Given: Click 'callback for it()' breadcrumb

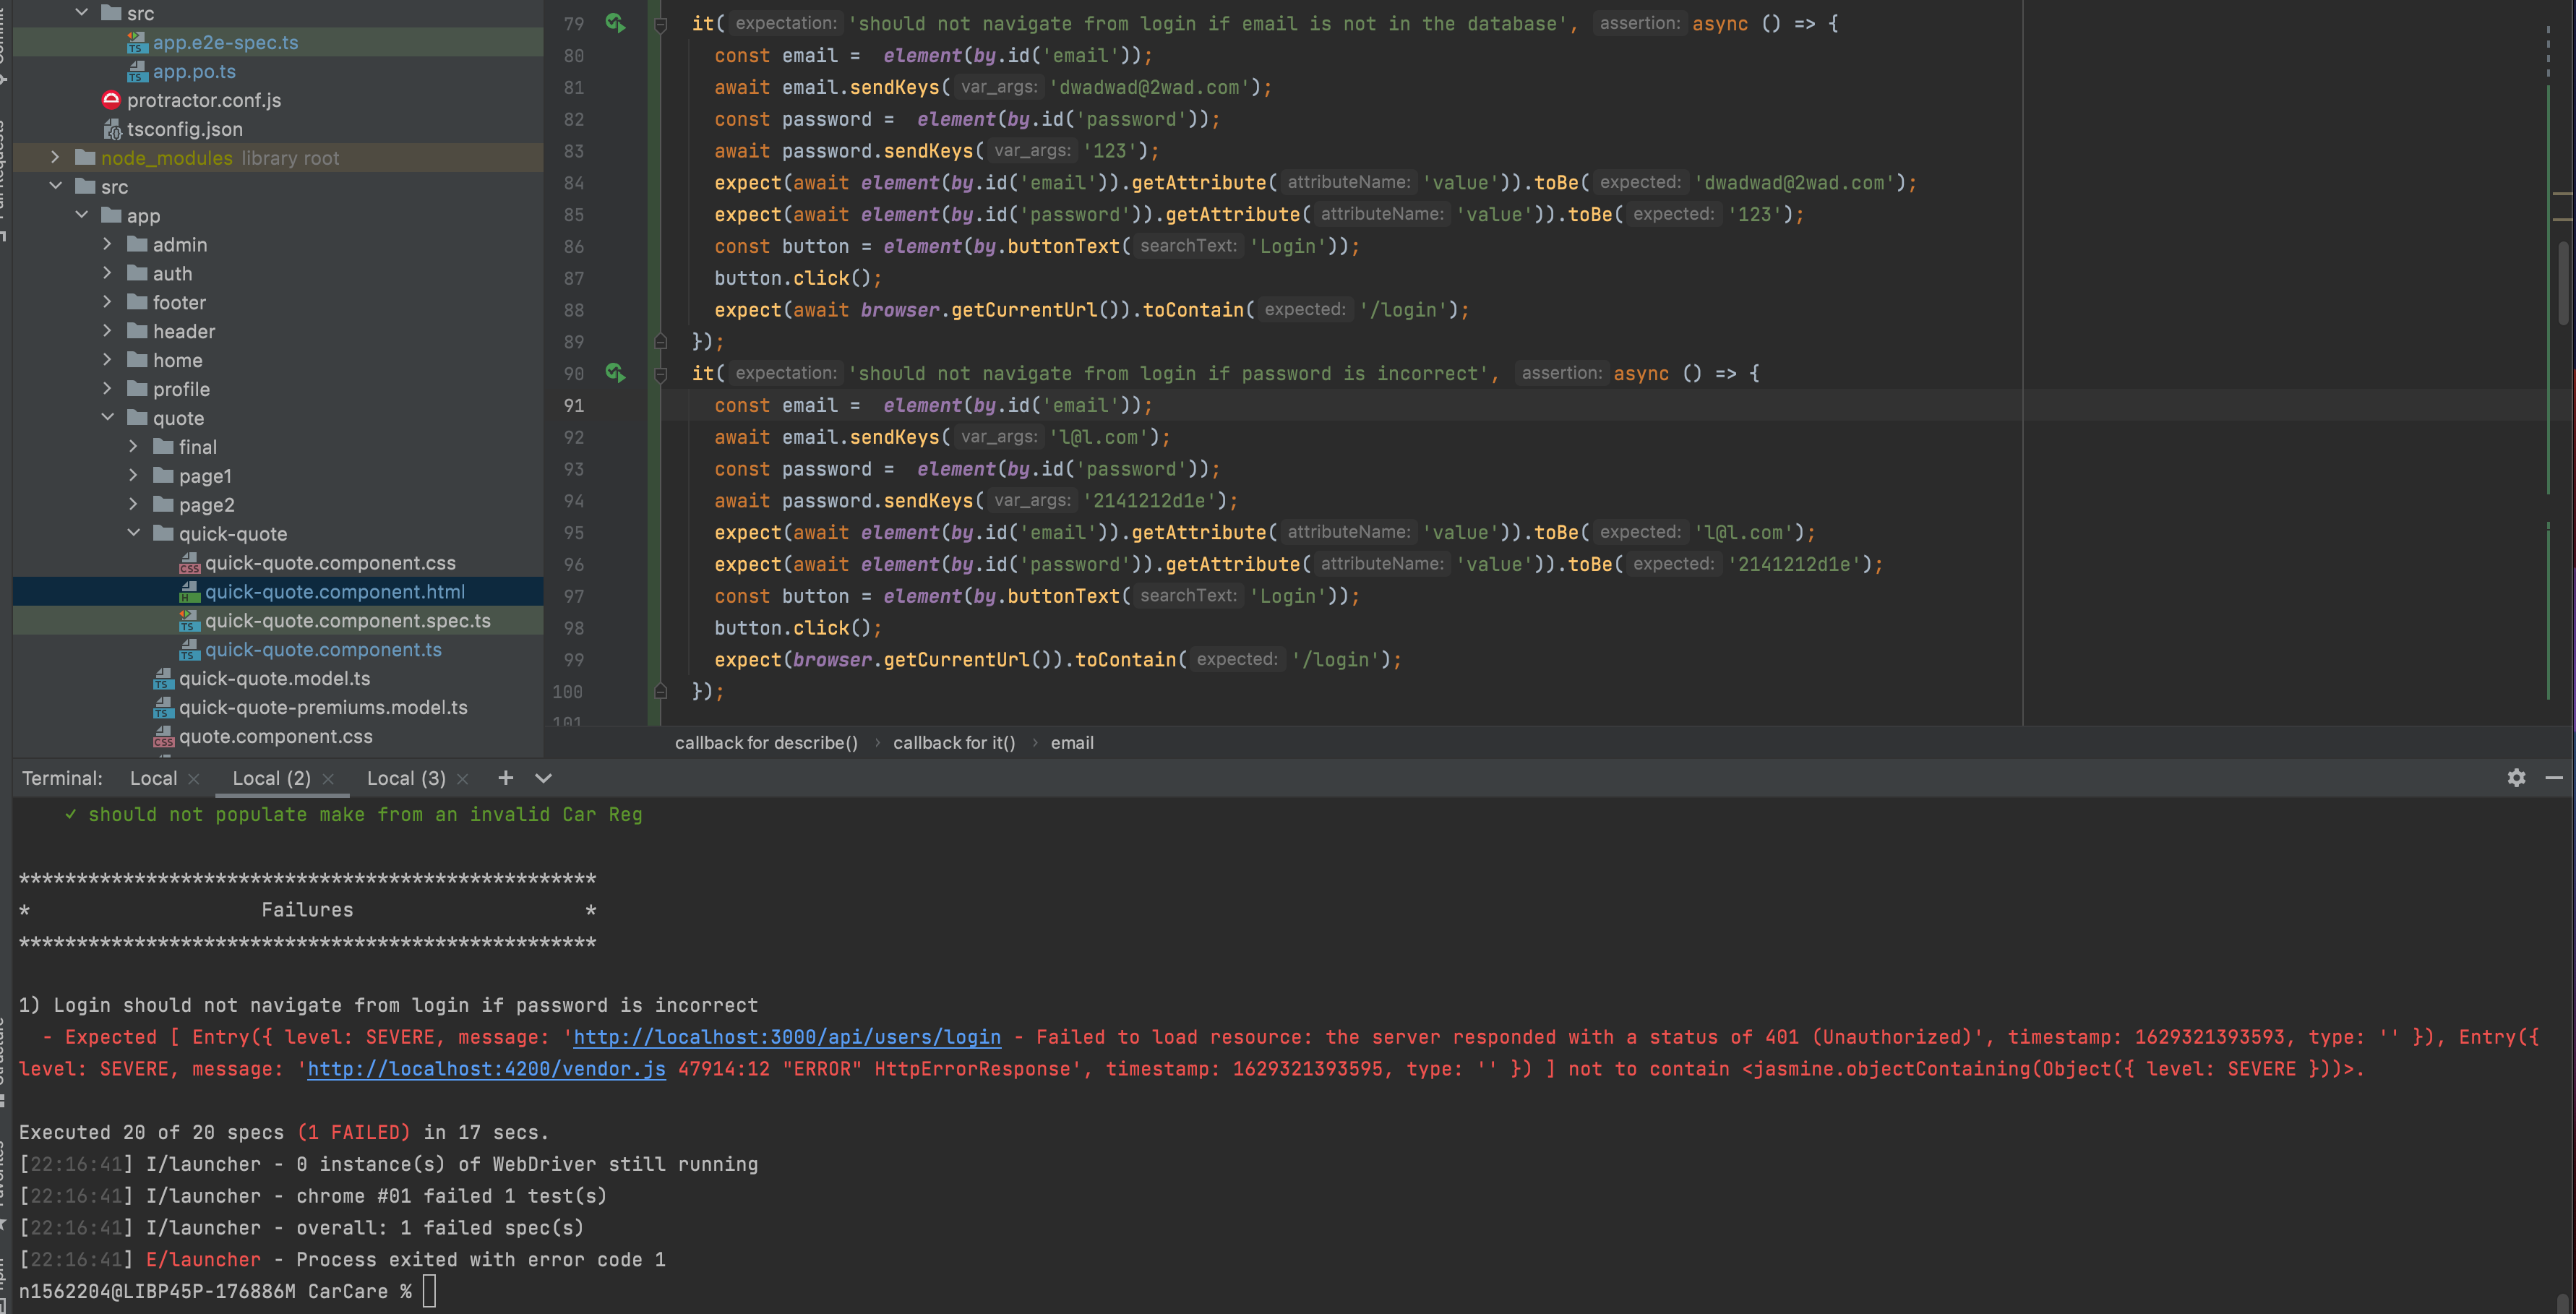Looking at the screenshot, I should [x=954, y=743].
